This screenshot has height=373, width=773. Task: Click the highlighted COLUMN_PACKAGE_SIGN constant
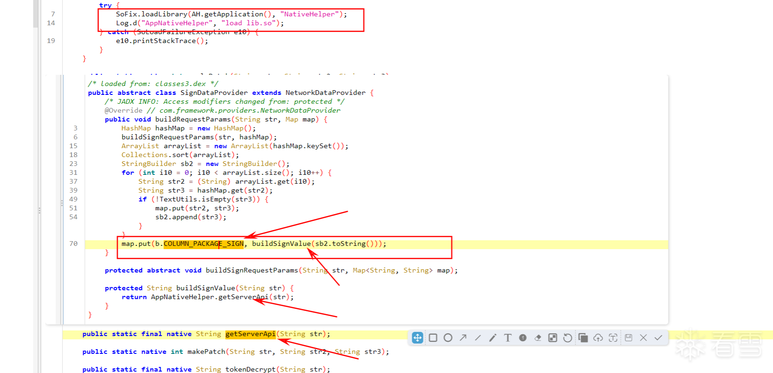pyautogui.click(x=203, y=244)
